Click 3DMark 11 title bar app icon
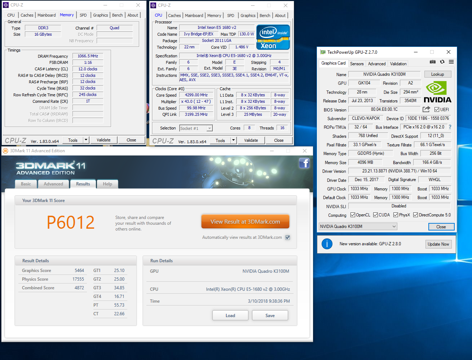Image resolution: width=472 pixels, height=360 pixels. point(5,151)
